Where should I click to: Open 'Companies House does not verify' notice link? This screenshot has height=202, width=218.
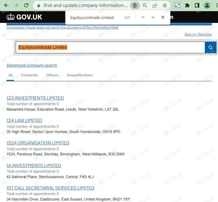click(x=62, y=28)
